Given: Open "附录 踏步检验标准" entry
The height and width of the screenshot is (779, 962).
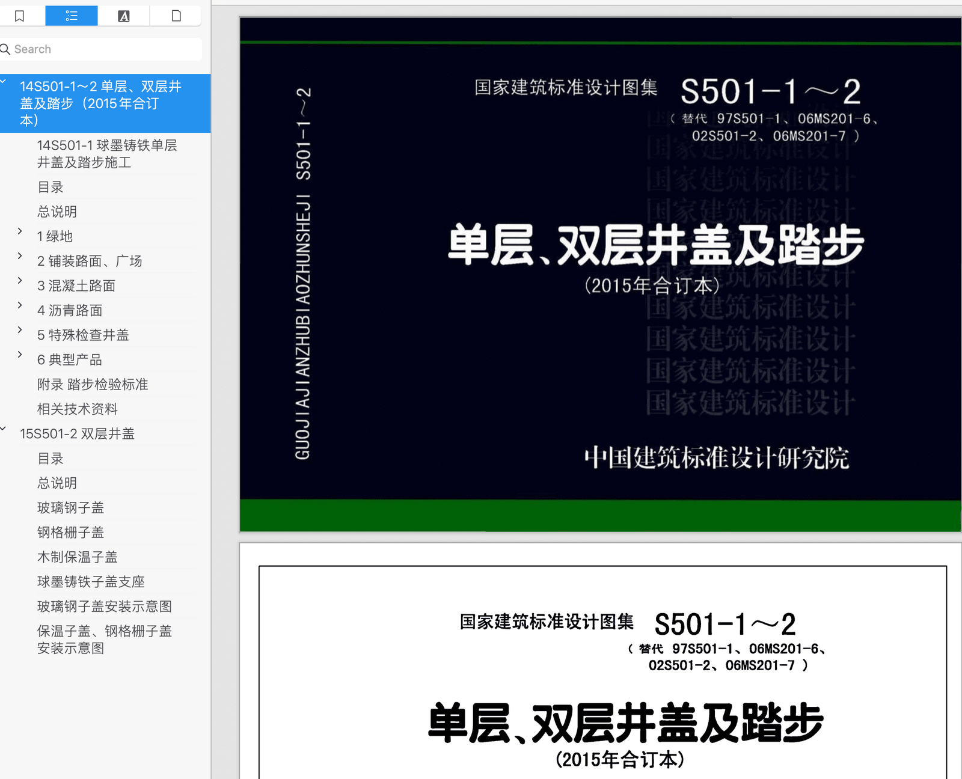Looking at the screenshot, I should pyautogui.click(x=93, y=385).
